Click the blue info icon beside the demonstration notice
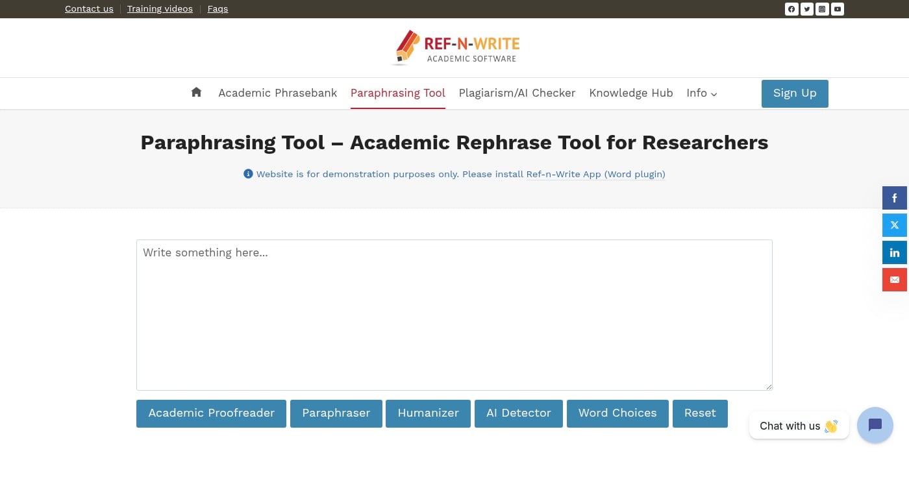Viewport: 909px width, 477px height. pyautogui.click(x=248, y=174)
